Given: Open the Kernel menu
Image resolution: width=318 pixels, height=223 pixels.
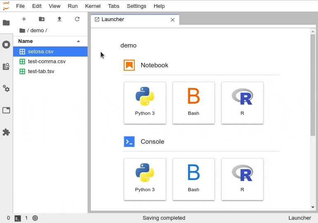Looking at the screenshot, I should (x=93, y=6).
